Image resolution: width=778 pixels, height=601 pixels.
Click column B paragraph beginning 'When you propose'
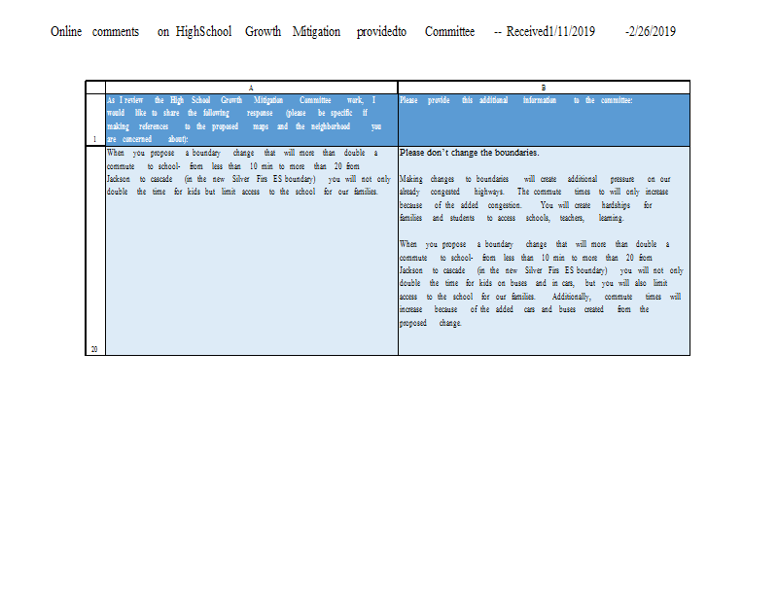point(542,283)
